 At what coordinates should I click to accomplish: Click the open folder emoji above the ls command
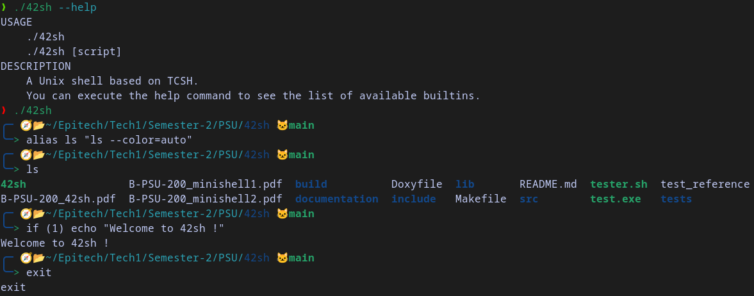pos(39,155)
